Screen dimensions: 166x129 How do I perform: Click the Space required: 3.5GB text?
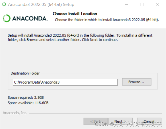(x=26, y=98)
